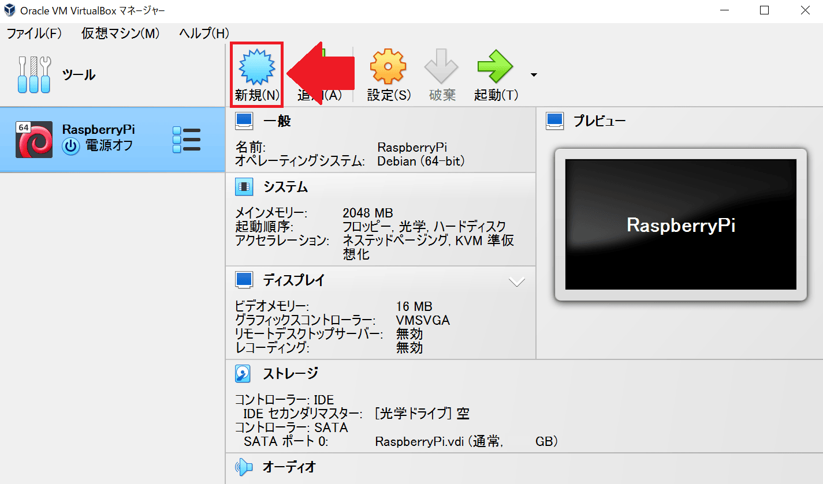This screenshot has width=823, height=484.
Task: Open the 仮想マシン(M) menu
Action: (121, 33)
